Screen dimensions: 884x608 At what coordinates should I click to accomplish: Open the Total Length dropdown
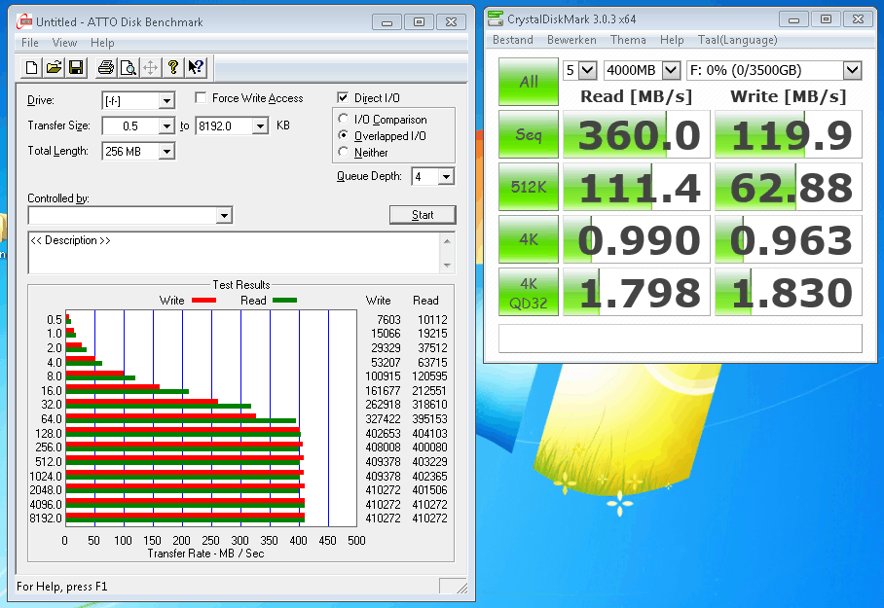pyautogui.click(x=166, y=152)
